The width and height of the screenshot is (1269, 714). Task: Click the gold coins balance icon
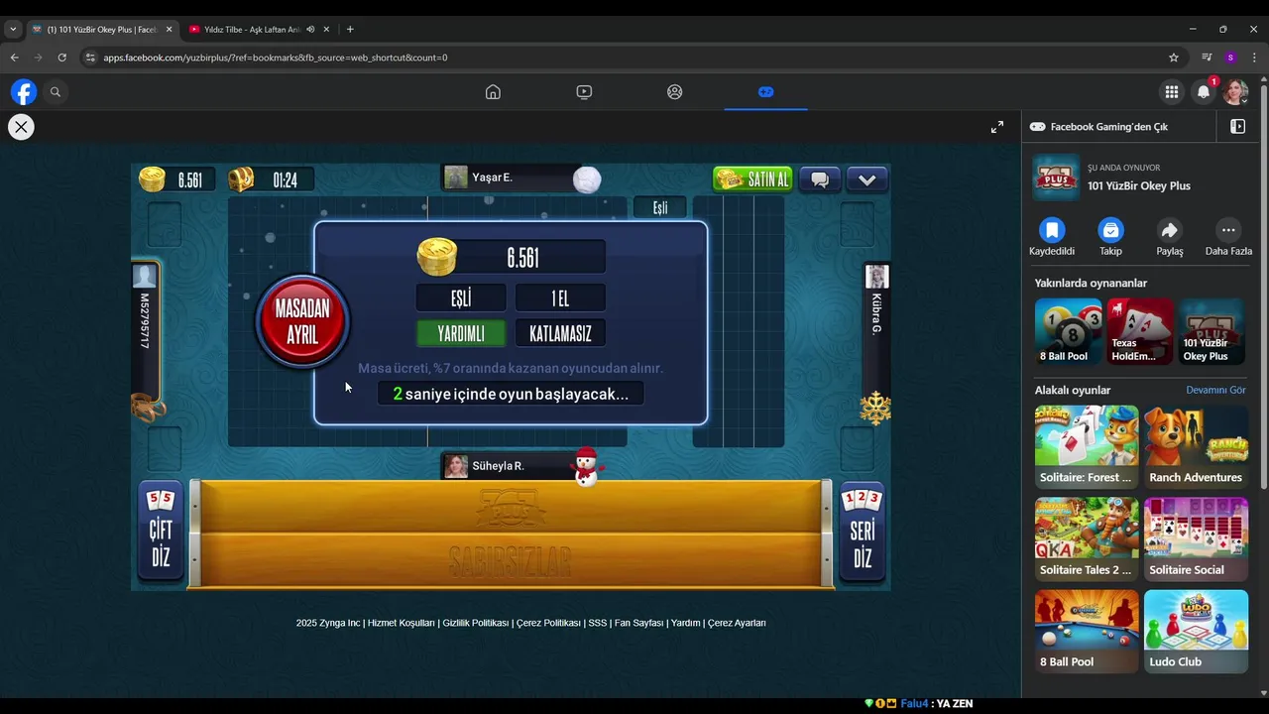tap(152, 179)
